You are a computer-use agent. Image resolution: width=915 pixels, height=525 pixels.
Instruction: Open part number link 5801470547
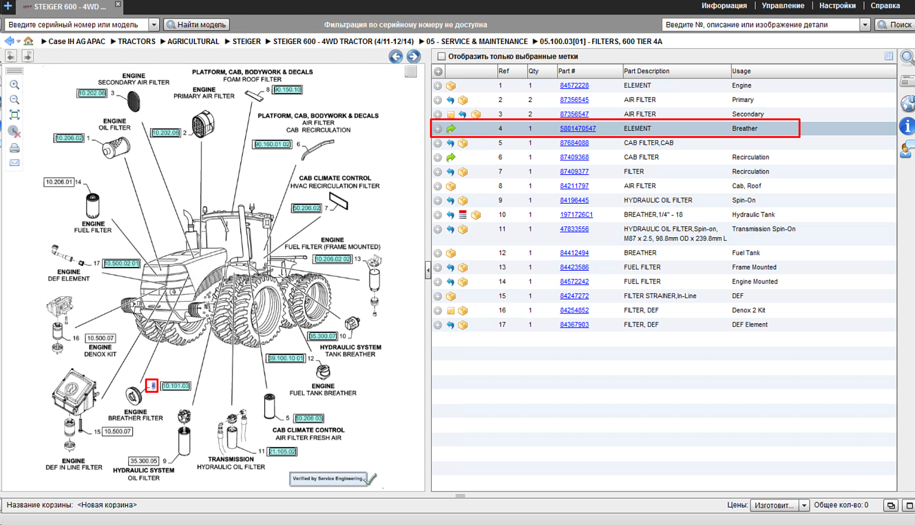point(578,129)
